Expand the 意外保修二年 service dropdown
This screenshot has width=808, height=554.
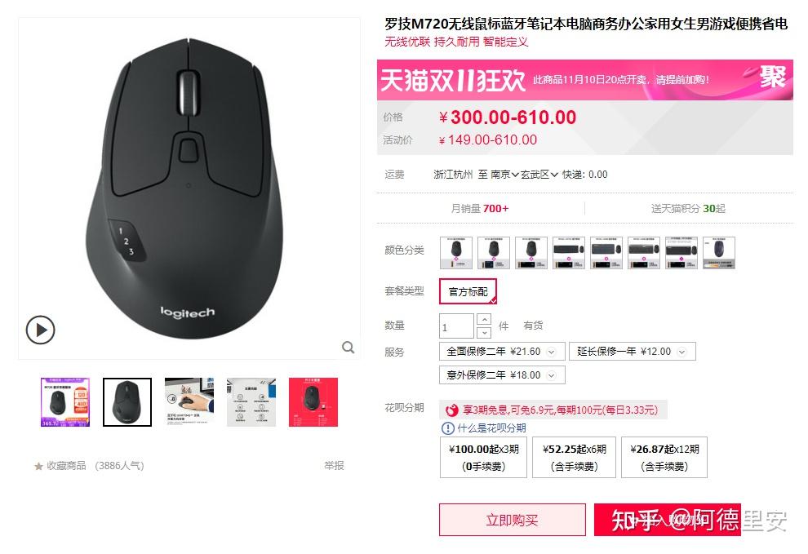pos(551,375)
